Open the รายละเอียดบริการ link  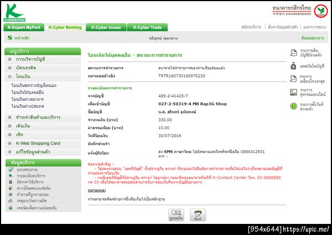point(31,176)
